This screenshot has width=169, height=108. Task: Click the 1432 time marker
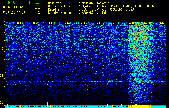pos(34,23)
